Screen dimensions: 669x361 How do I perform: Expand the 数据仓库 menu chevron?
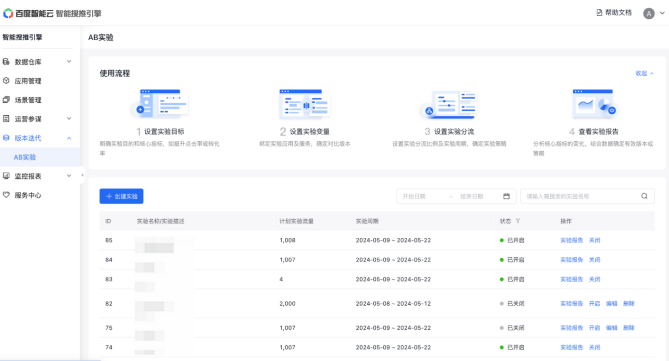point(69,62)
